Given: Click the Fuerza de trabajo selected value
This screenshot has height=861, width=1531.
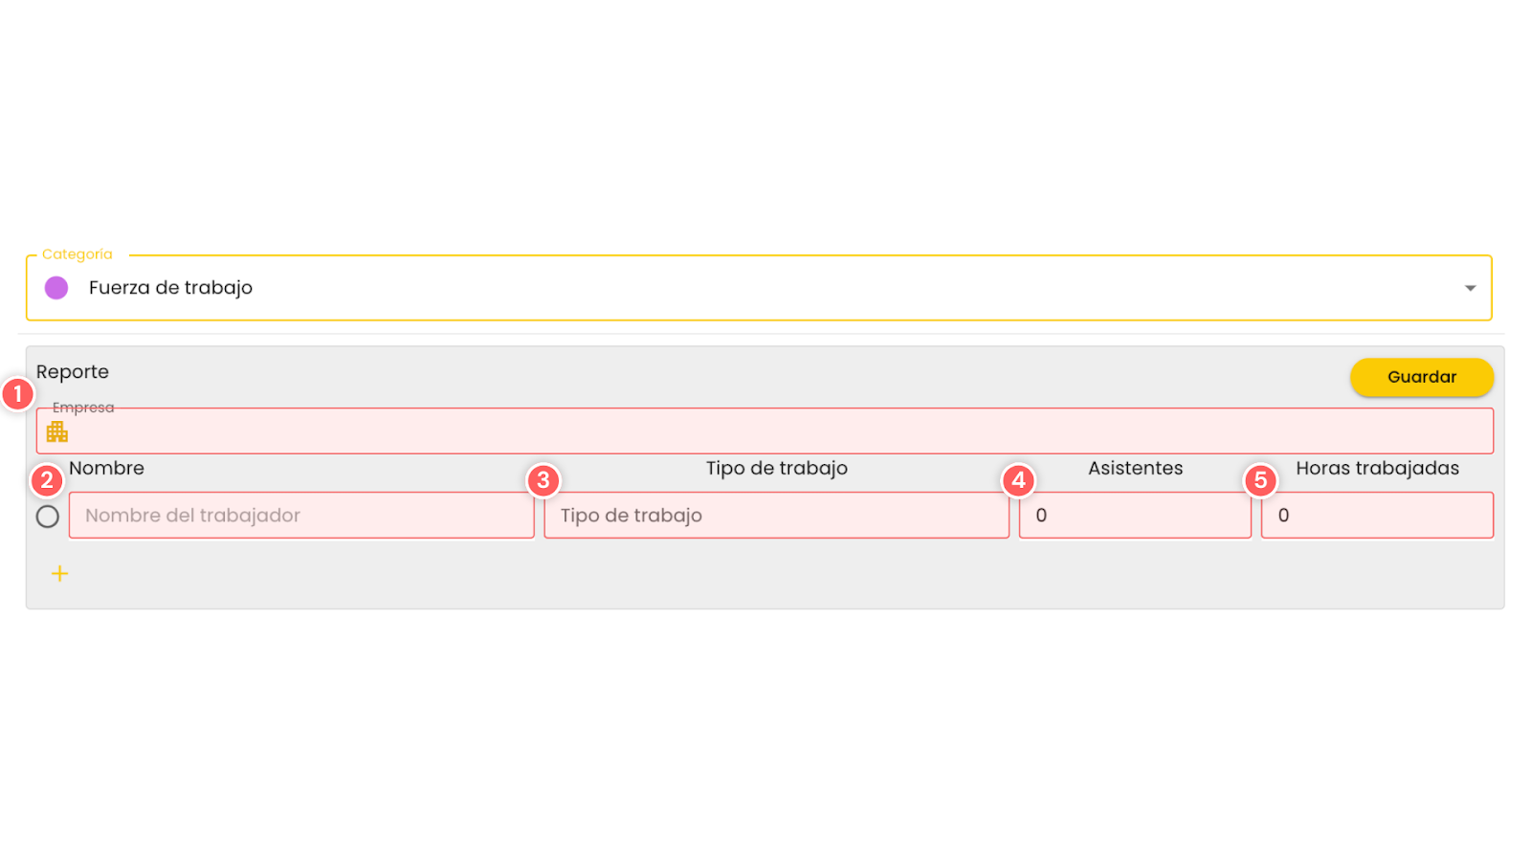Looking at the screenshot, I should click(170, 288).
